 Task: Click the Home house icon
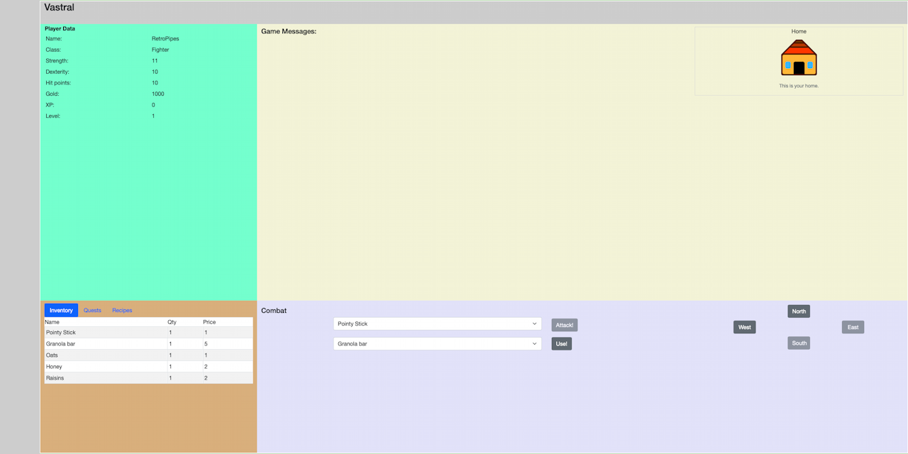[x=799, y=57]
